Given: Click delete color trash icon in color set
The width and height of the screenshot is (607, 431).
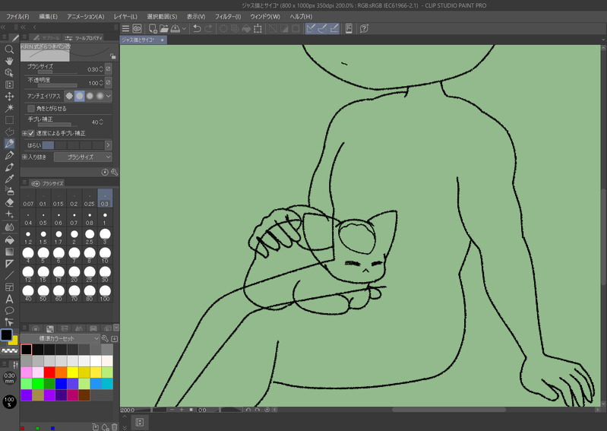Looking at the screenshot, I should 114,426.
